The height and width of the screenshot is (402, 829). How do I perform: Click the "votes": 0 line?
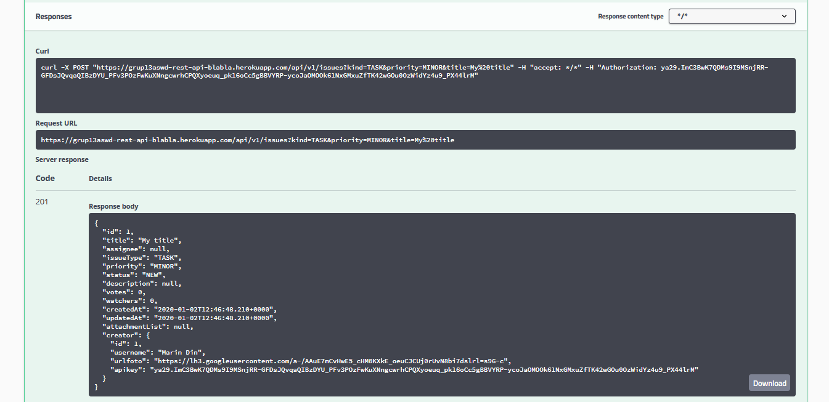point(124,292)
